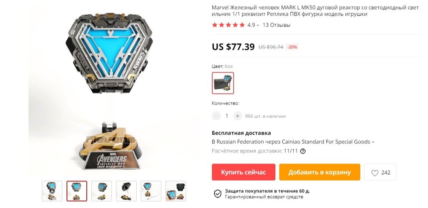Screen dimensions: 428x208
Task: Select the last thumbnail showing box contents
Action: click(176, 191)
